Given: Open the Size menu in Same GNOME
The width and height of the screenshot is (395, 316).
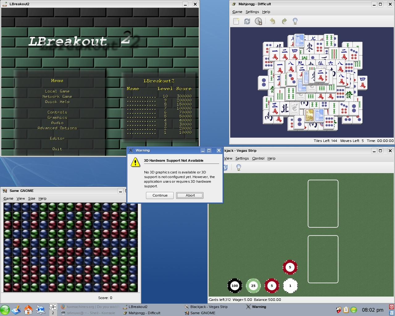Looking at the screenshot, I should tap(31, 198).
